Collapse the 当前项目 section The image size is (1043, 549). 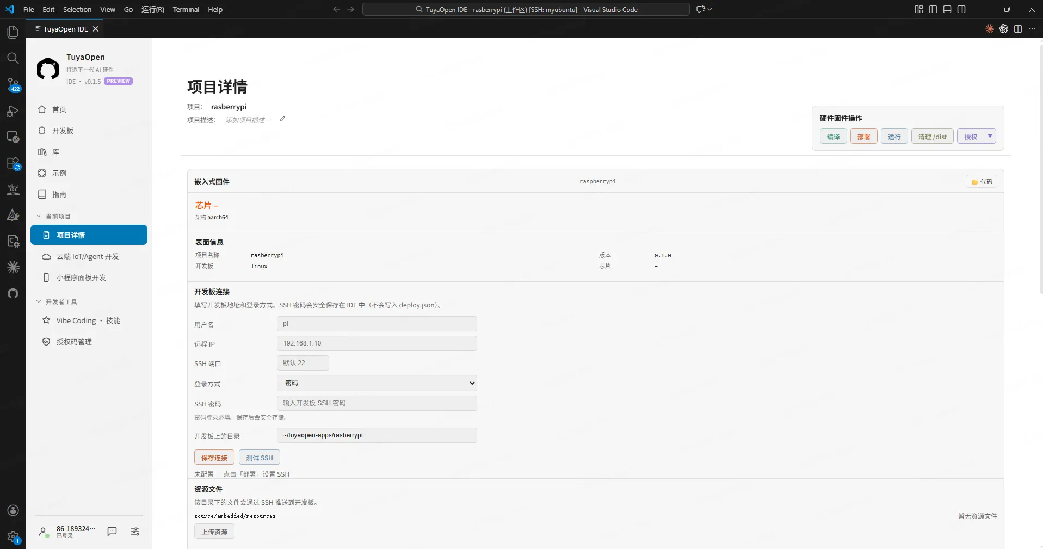53,217
